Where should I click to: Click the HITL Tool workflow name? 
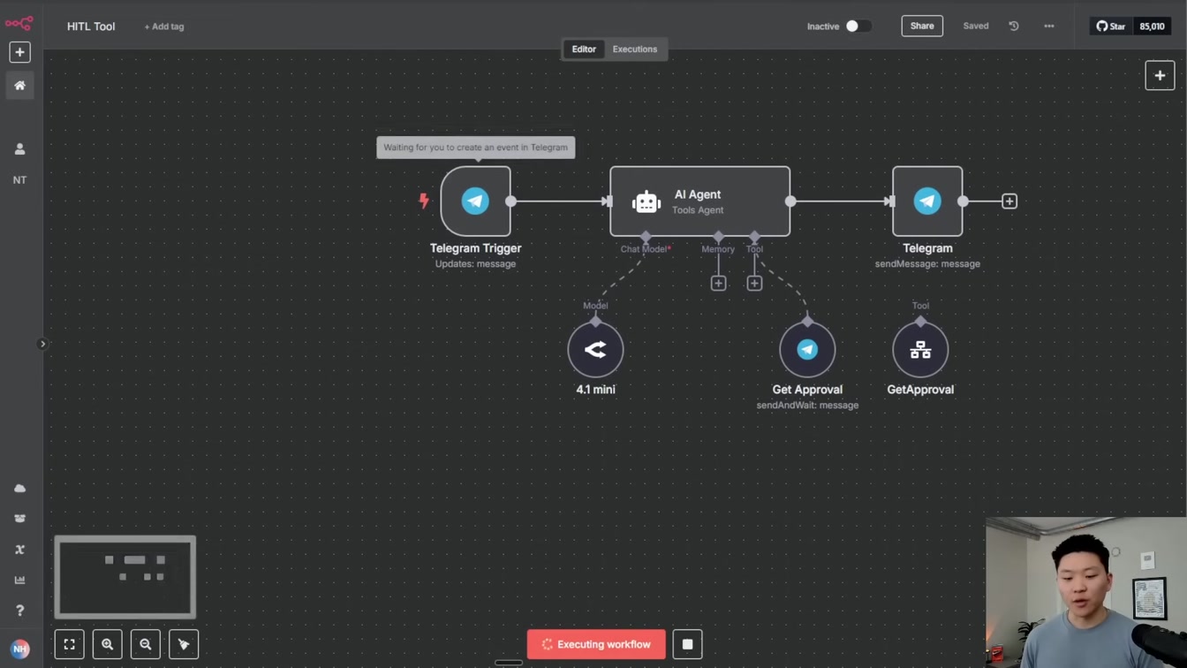91,27
